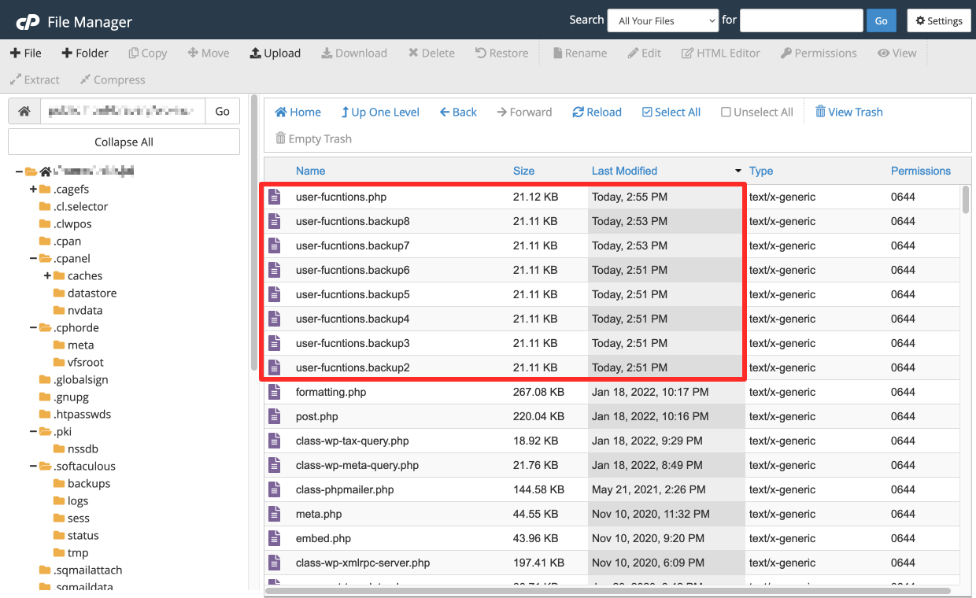Reload the file listing
This screenshot has width=976, height=598.
coord(597,112)
